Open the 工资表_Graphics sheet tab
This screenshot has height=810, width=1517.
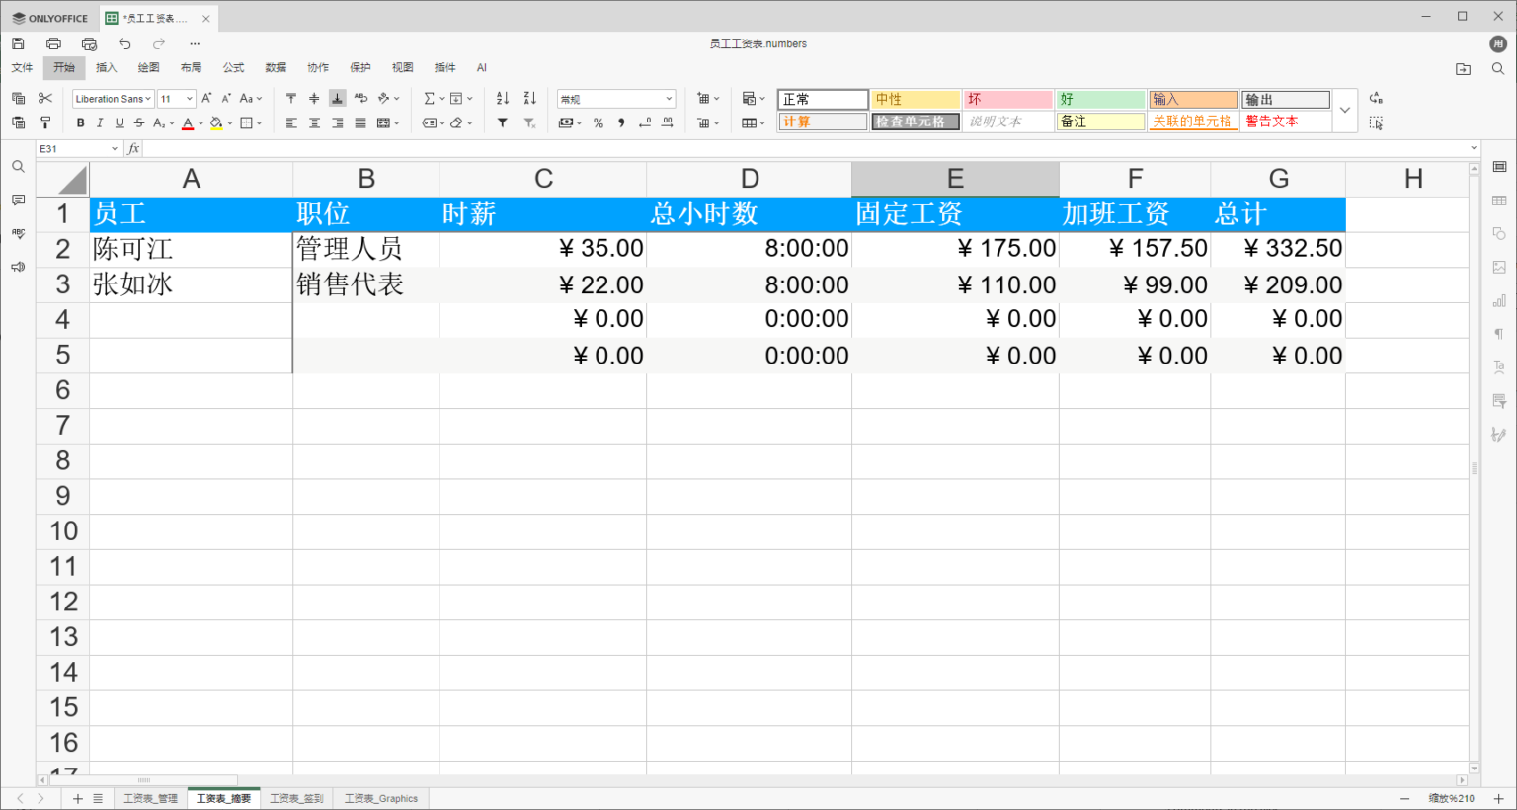click(381, 798)
